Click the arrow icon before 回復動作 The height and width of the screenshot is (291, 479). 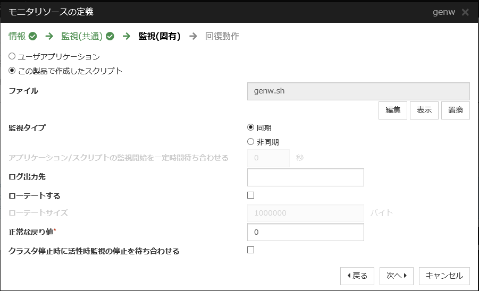[x=193, y=37]
